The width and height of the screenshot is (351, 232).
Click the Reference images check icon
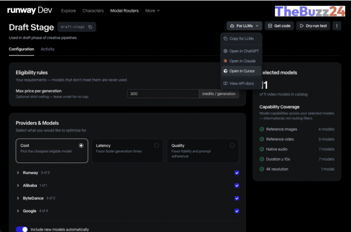(x=262, y=129)
